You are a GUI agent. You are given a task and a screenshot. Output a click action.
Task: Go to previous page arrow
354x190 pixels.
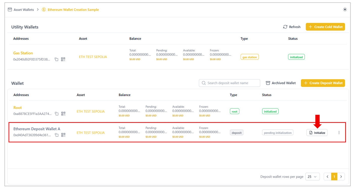327,177
